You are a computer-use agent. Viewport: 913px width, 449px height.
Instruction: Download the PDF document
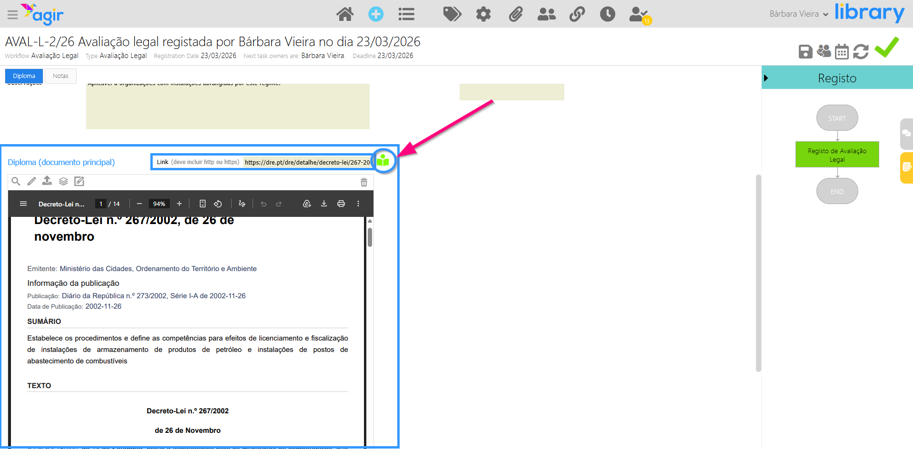324,204
